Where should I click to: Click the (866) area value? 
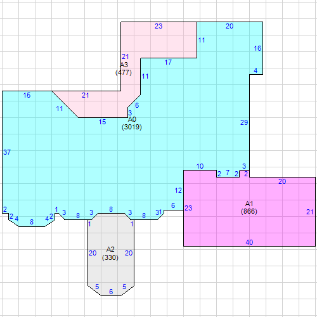click(249, 211)
